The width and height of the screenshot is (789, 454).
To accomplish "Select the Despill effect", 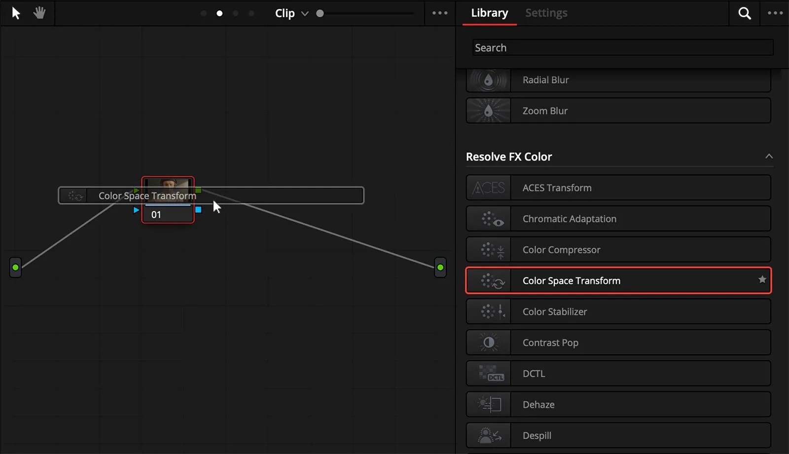I will point(618,436).
